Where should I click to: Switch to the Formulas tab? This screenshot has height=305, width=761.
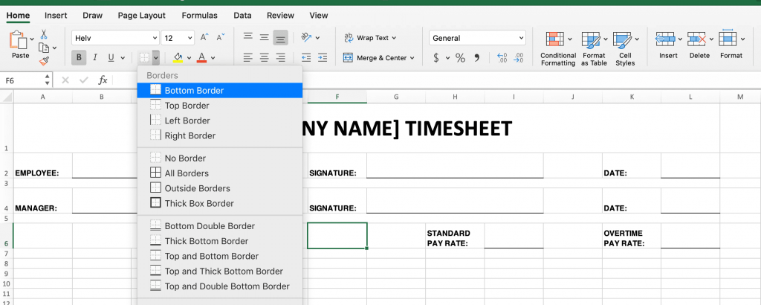[199, 16]
